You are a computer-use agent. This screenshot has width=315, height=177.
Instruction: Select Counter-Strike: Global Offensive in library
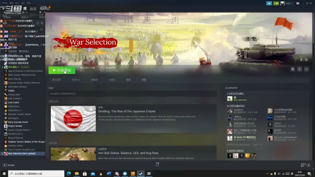24,83
